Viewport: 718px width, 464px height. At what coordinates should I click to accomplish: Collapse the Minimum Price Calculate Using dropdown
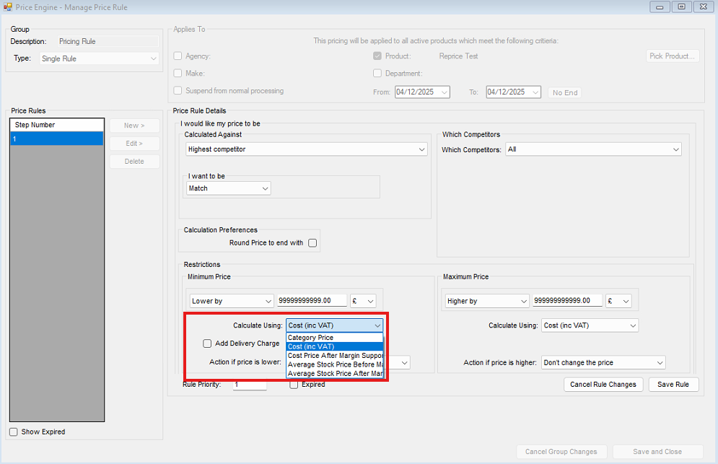(334, 325)
